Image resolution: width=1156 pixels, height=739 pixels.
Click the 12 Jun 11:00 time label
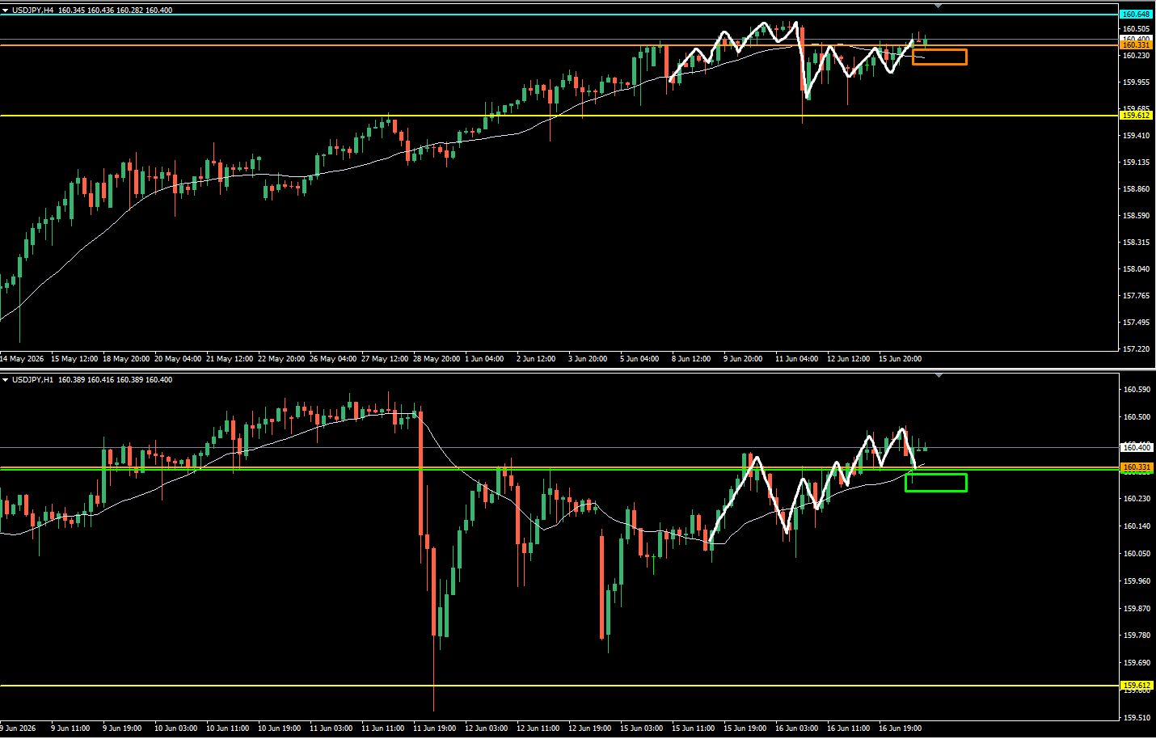pos(538,728)
